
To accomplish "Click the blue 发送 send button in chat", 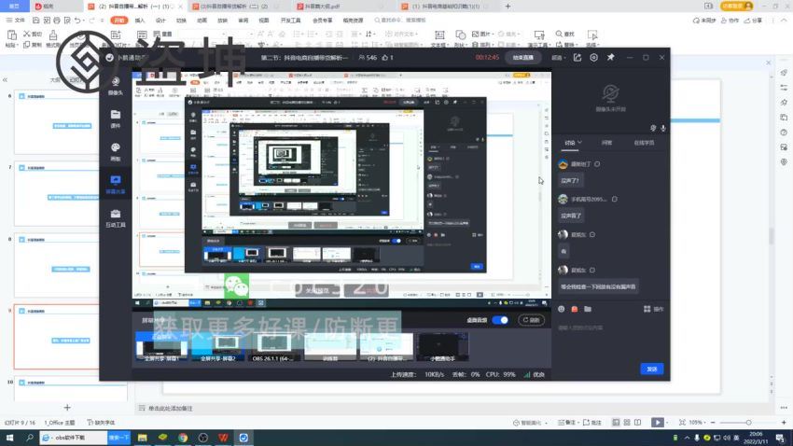I will (652, 369).
